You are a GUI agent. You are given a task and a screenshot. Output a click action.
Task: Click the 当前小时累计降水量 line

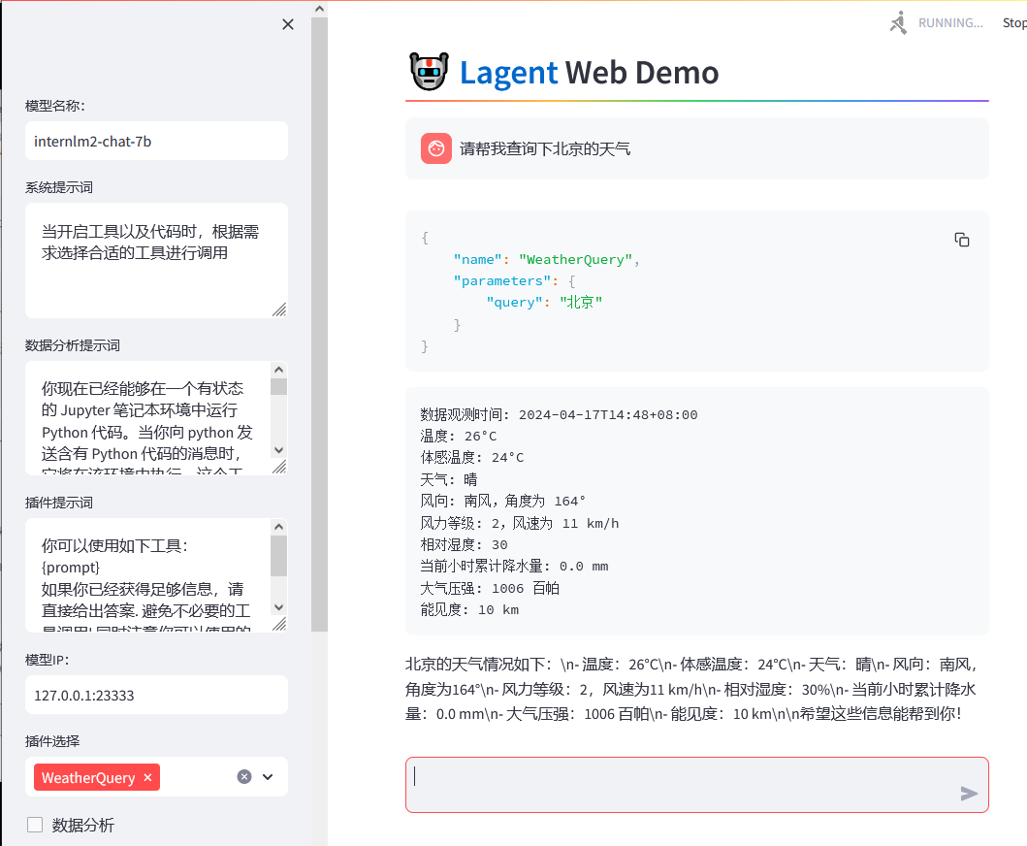point(514,567)
